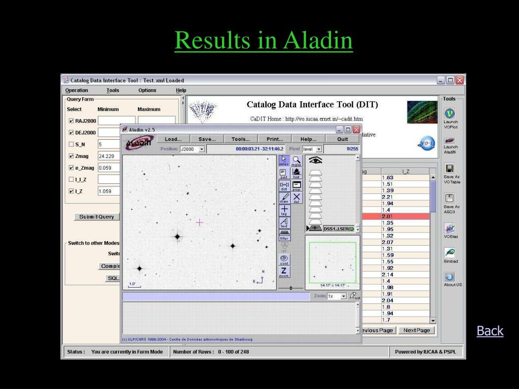Click the Next Page button
The image size is (519, 389).
[x=417, y=330]
